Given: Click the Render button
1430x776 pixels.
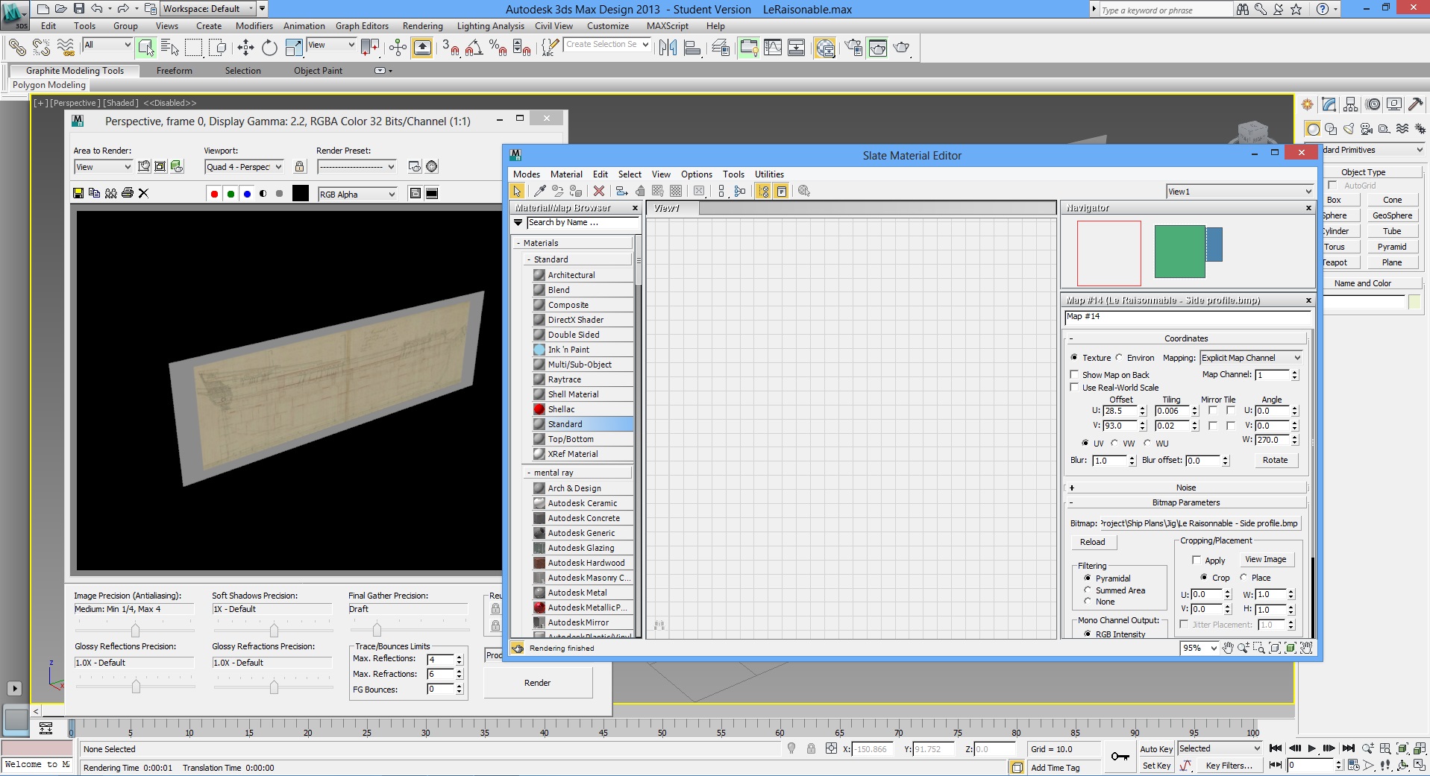Looking at the screenshot, I should [x=538, y=683].
